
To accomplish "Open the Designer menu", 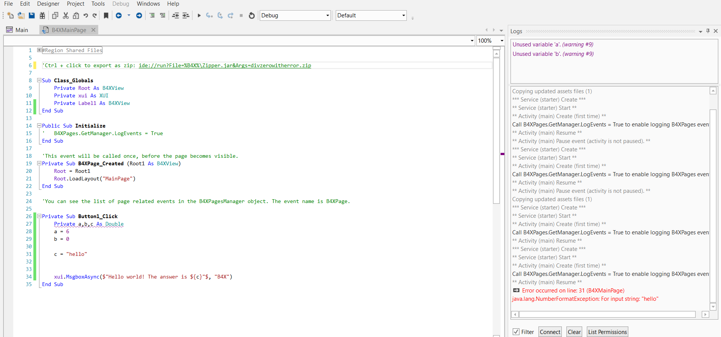I will [x=48, y=4].
